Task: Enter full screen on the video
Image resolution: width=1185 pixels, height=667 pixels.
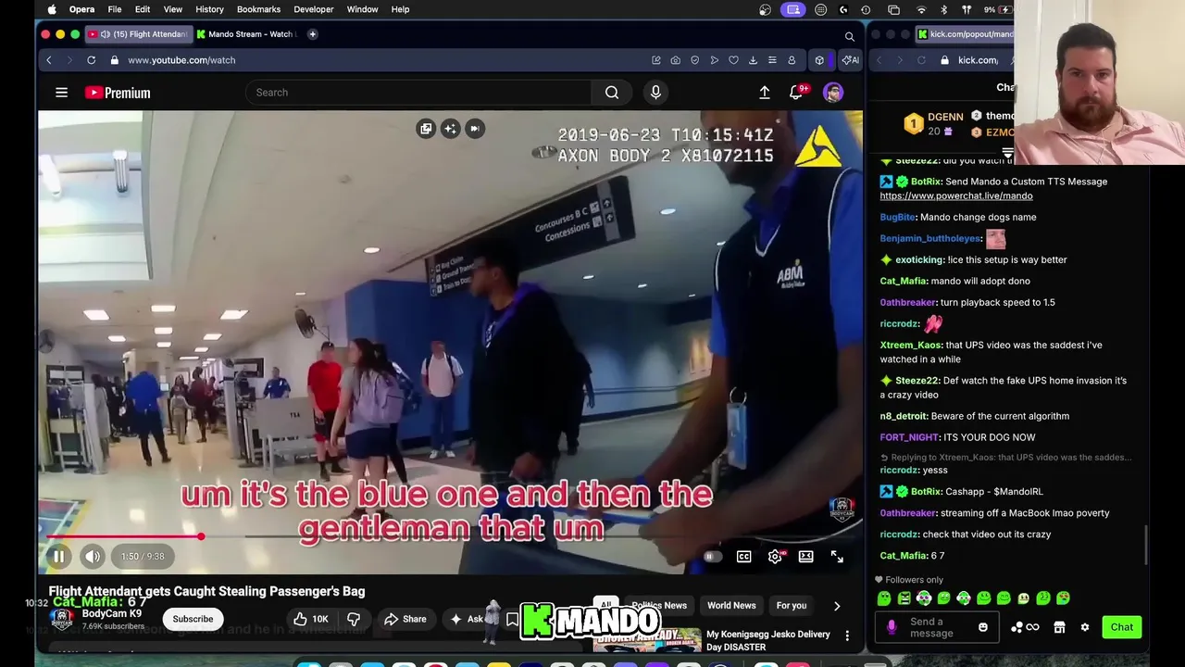Action: tap(837, 557)
